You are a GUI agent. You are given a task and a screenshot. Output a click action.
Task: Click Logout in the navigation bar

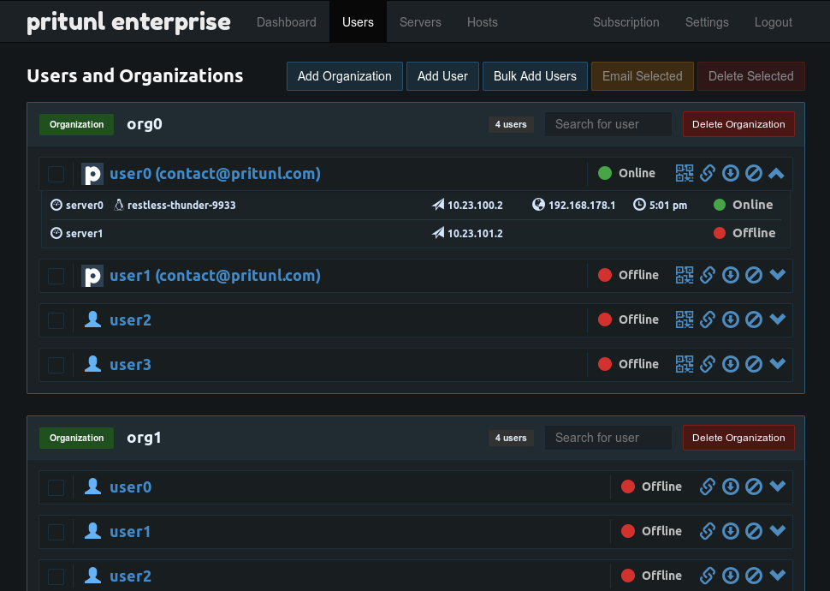[x=774, y=21]
